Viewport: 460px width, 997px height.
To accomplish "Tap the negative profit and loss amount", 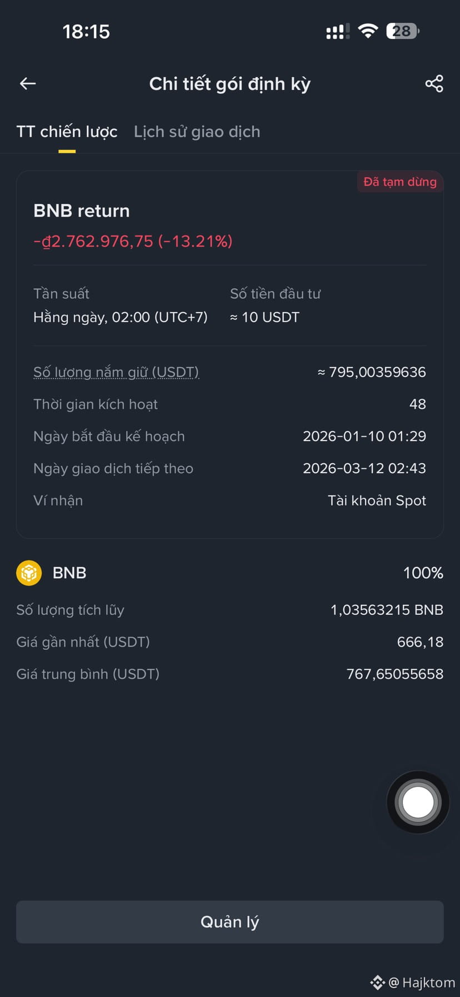I will click(133, 241).
